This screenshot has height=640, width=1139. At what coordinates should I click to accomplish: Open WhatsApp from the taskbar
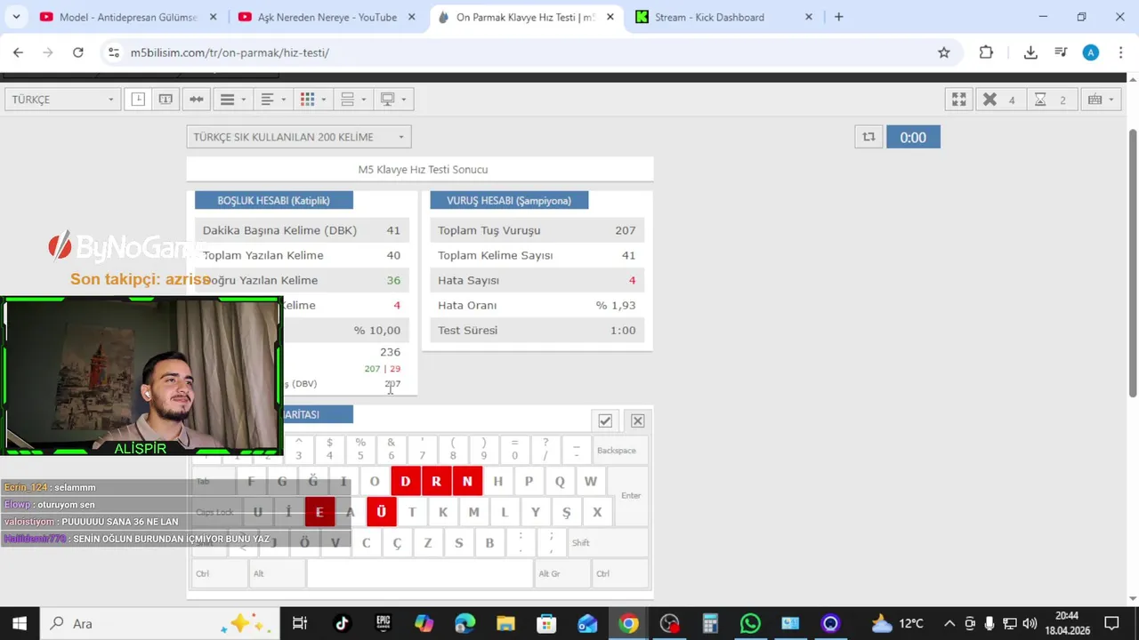pyautogui.click(x=750, y=623)
